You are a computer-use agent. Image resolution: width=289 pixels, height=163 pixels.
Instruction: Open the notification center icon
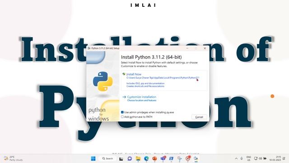coord(284,158)
